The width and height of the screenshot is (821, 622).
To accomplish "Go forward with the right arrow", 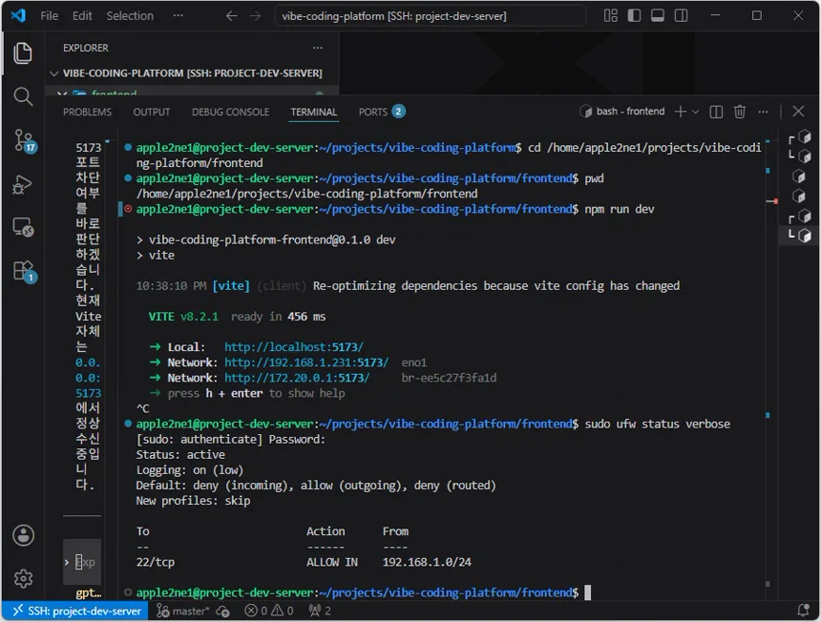I will point(255,15).
